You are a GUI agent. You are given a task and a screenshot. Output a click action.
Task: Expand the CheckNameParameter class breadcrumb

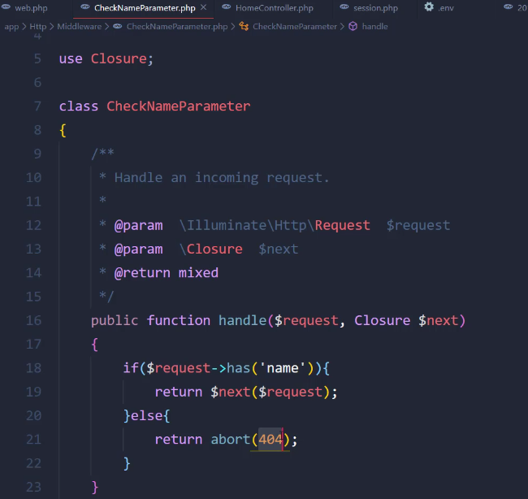point(294,27)
